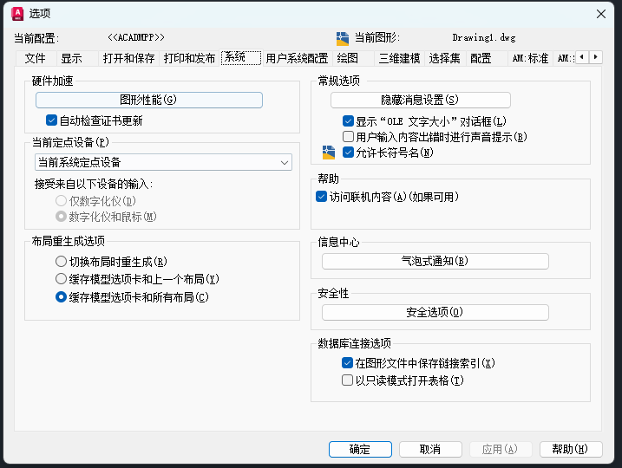Viewport: 622px width, 468px height.
Task: Open the 三维建模 tab
Action: 399,58
